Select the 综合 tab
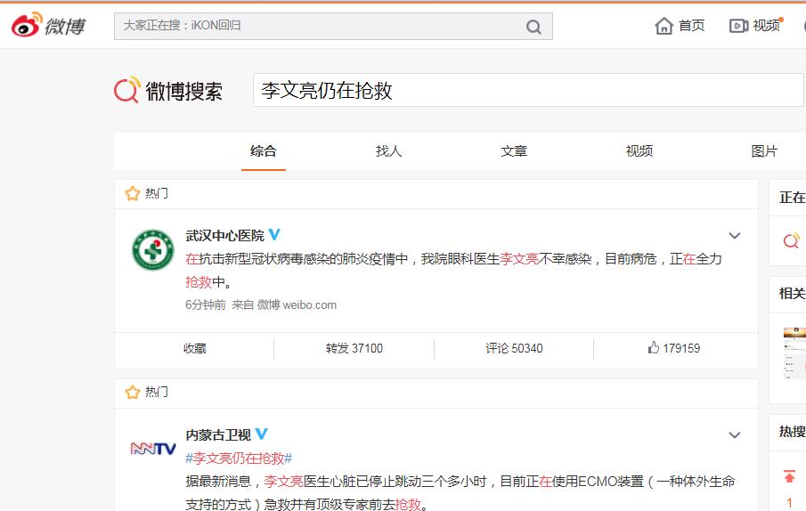 (x=264, y=151)
